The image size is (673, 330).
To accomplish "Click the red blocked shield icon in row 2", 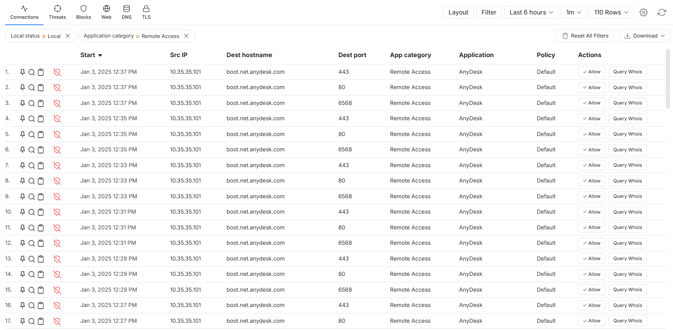I will (57, 87).
